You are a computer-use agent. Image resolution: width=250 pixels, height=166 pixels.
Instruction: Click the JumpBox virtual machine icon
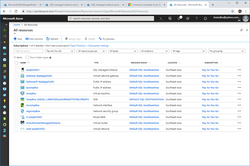pos(23,93)
